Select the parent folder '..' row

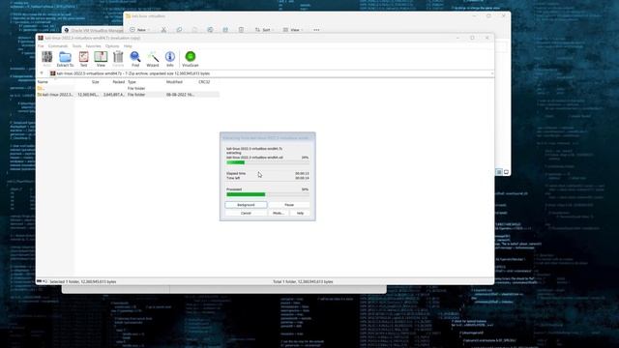click(128, 88)
